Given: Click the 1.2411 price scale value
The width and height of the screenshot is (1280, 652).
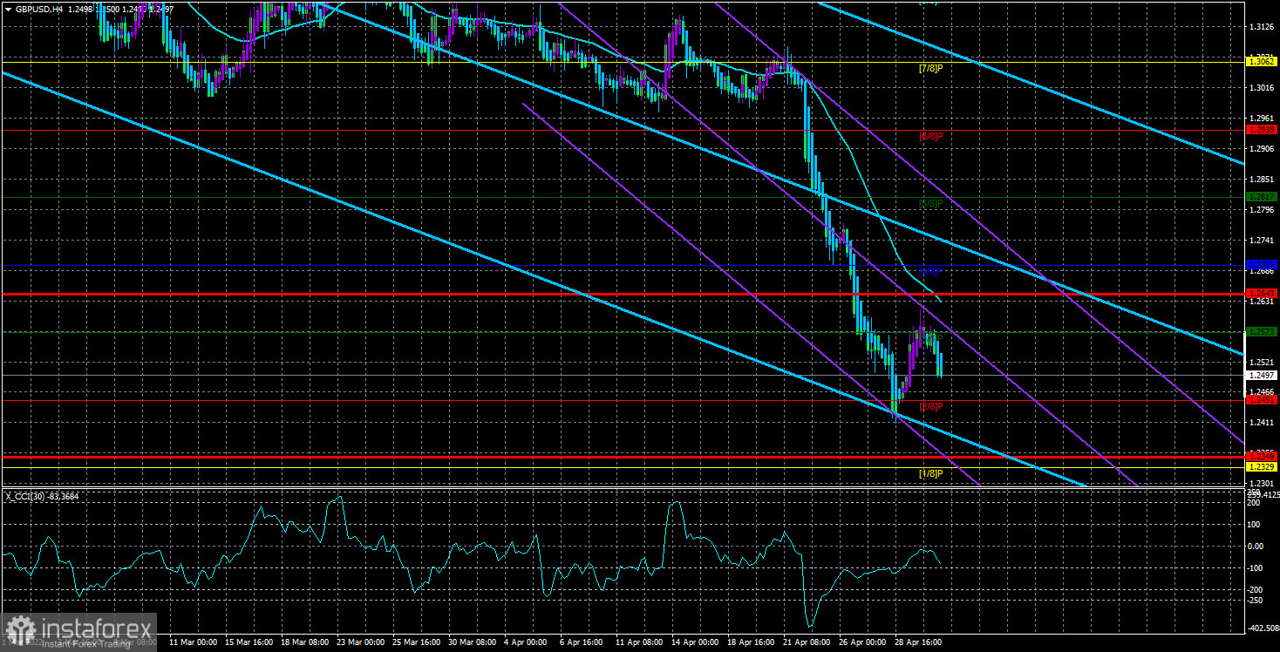Looking at the screenshot, I should coord(1261,424).
